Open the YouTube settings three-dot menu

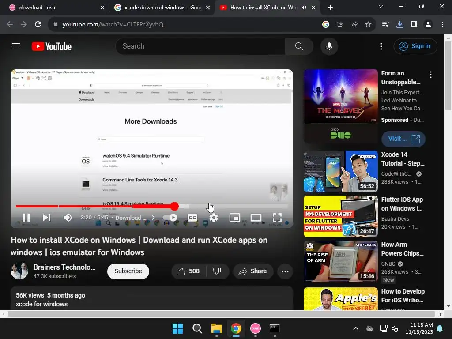[381, 46]
